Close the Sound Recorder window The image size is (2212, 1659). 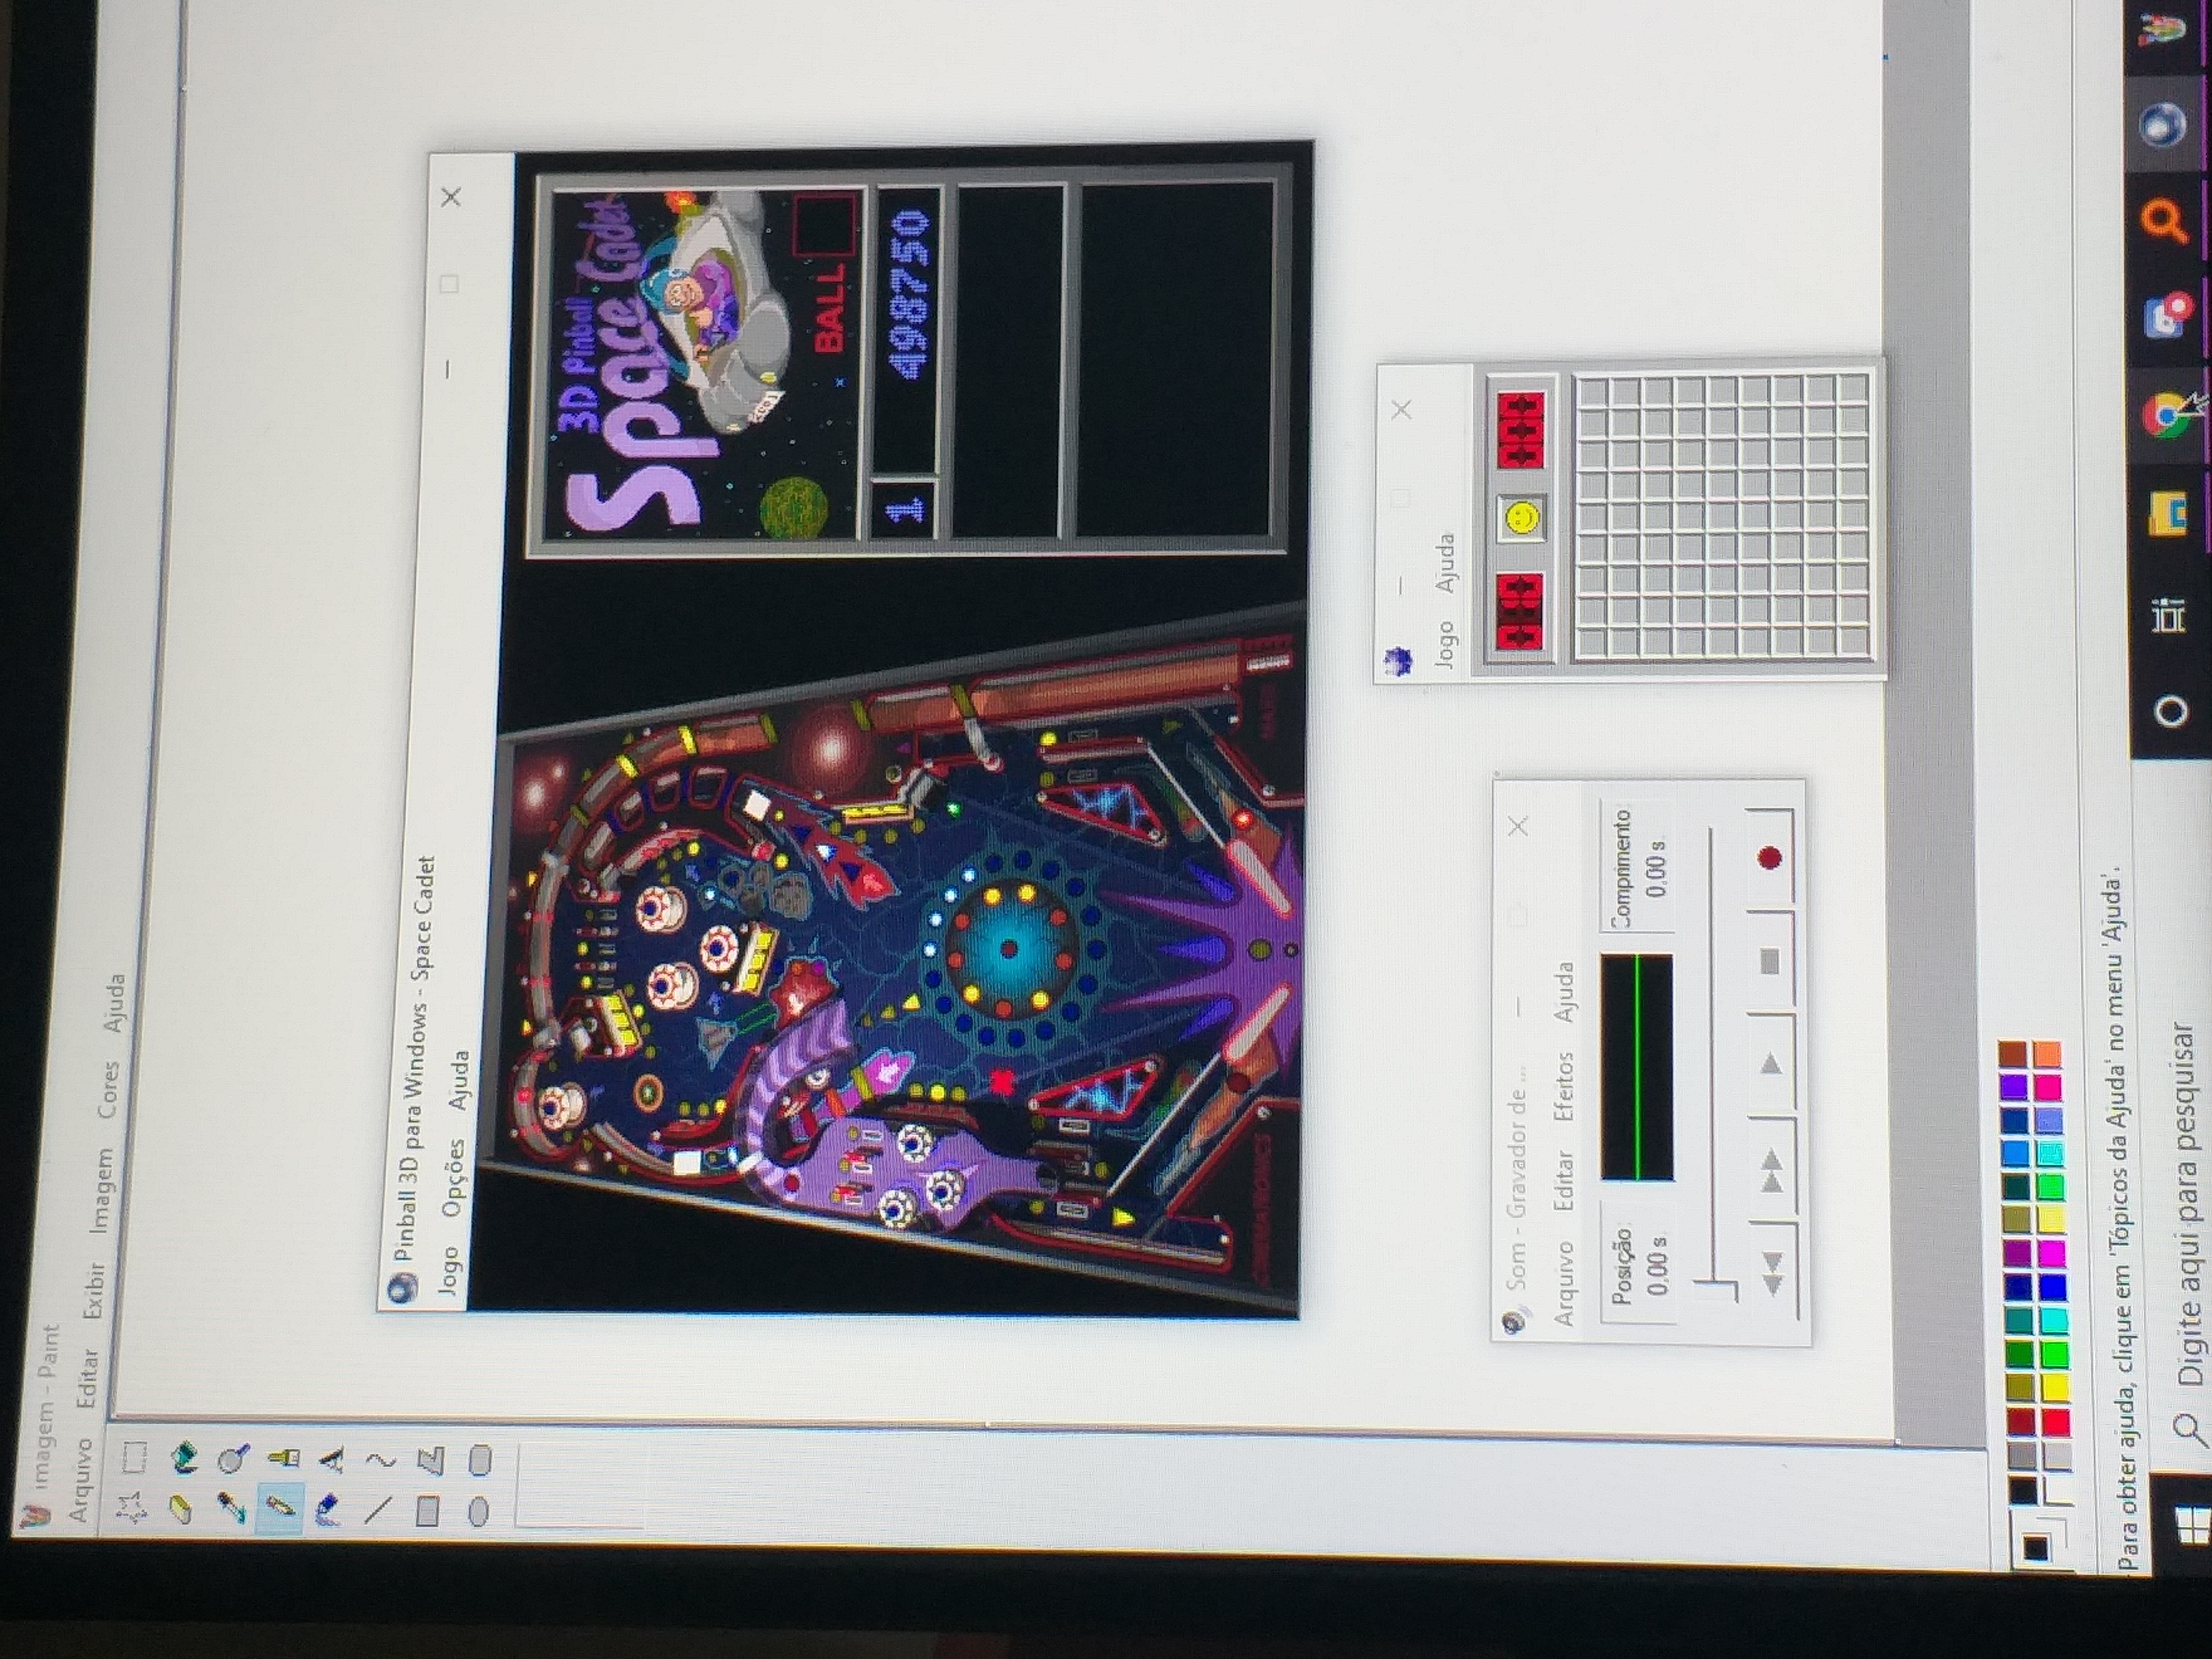click(x=1518, y=826)
